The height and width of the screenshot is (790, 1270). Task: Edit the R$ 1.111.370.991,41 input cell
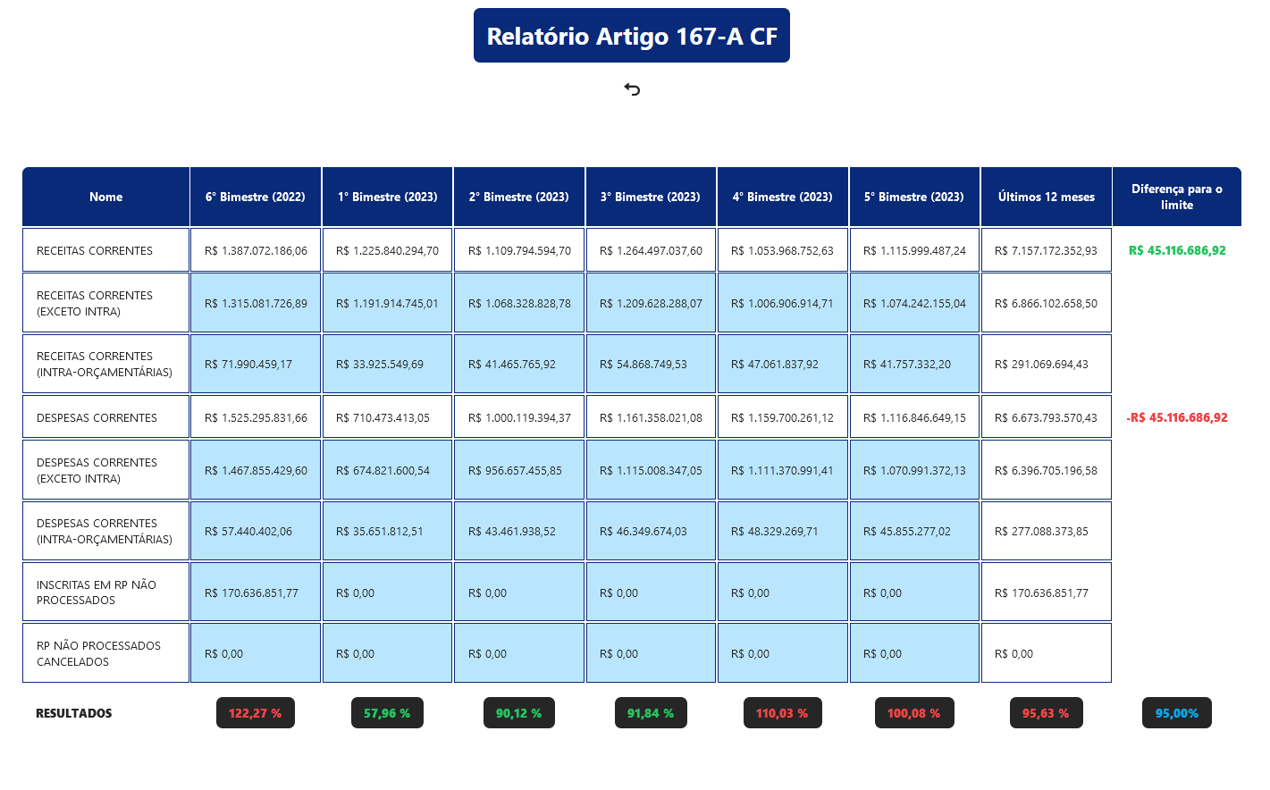(x=783, y=470)
